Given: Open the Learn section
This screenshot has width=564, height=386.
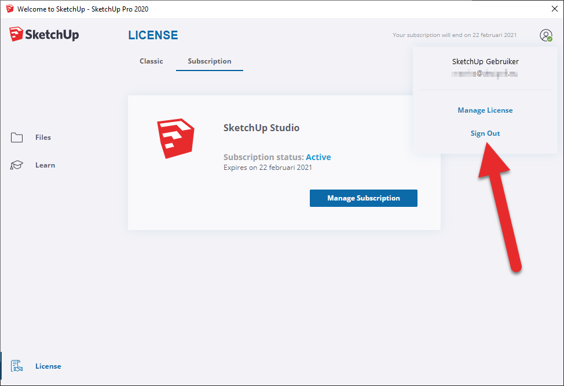Looking at the screenshot, I should [x=45, y=165].
